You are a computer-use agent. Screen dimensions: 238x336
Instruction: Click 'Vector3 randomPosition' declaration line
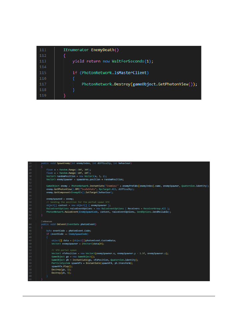point(77,176)
